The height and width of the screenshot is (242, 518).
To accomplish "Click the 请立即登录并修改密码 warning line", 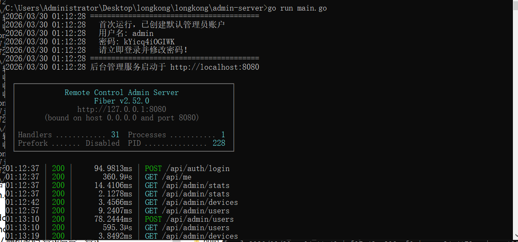I will (x=143, y=50).
